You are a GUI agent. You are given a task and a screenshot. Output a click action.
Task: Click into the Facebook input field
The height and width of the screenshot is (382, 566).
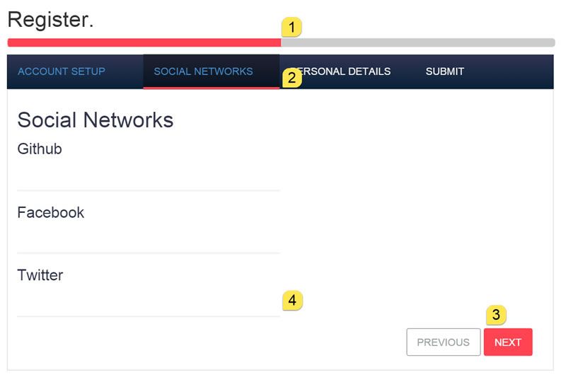coord(149,238)
